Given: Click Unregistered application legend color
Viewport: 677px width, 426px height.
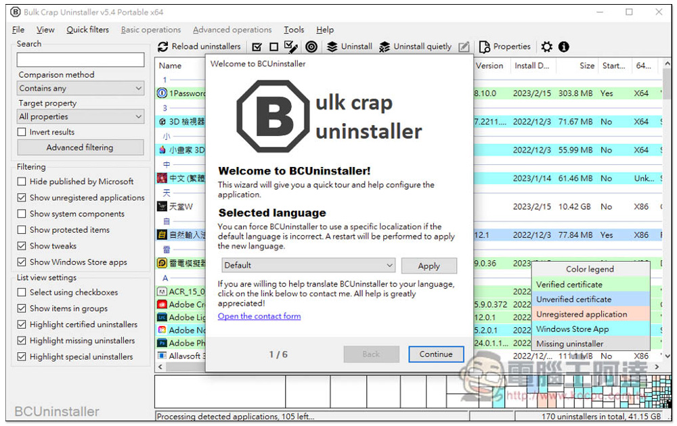Looking at the screenshot, I should point(590,314).
